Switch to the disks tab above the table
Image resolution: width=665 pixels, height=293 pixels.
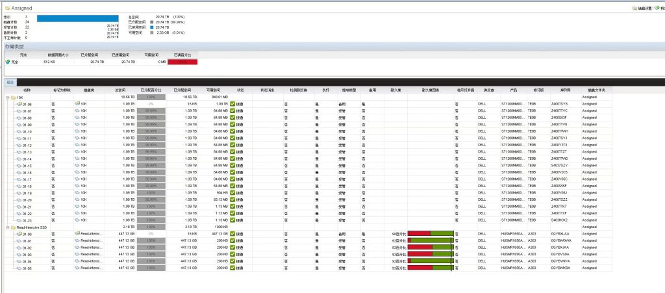tap(10, 82)
